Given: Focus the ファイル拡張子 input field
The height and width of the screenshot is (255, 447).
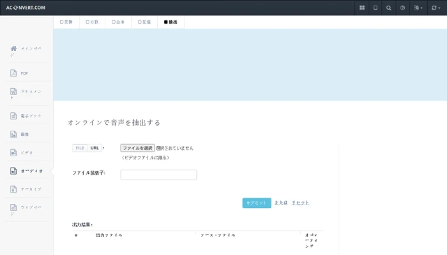Looking at the screenshot, I should click(x=158, y=175).
